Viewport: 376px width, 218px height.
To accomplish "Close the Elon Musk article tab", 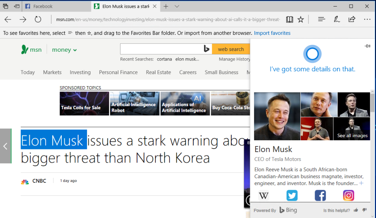I will tap(155, 6).
